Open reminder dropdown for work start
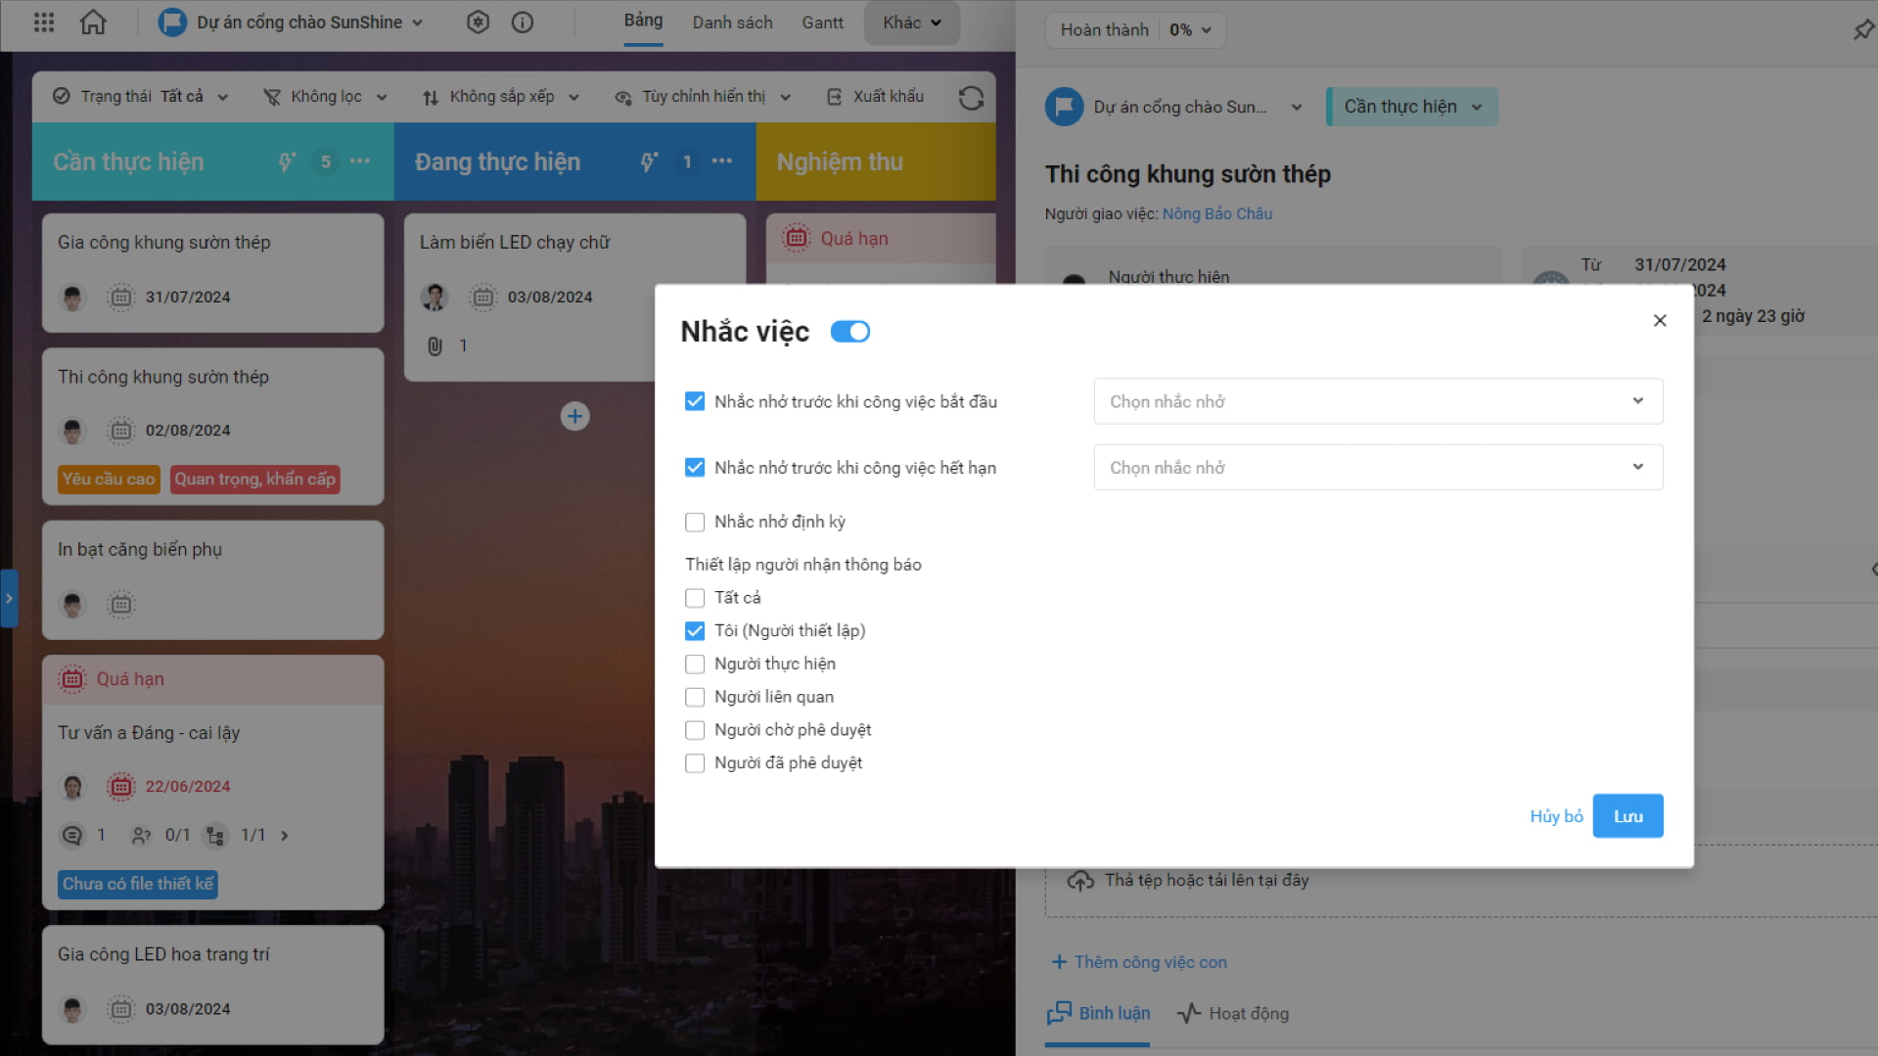Viewport: 1878px width, 1056px height. pos(1378,401)
